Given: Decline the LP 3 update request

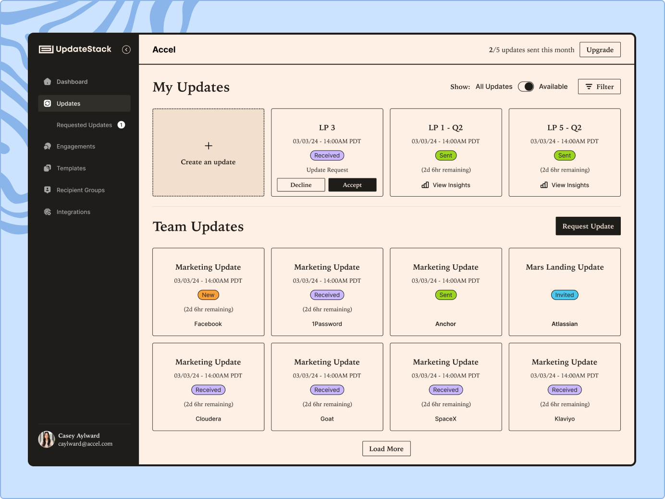Looking at the screenshot, I should [x=301, y=185].
